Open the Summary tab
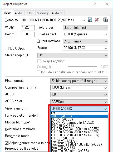 click(x=43, y=13)
